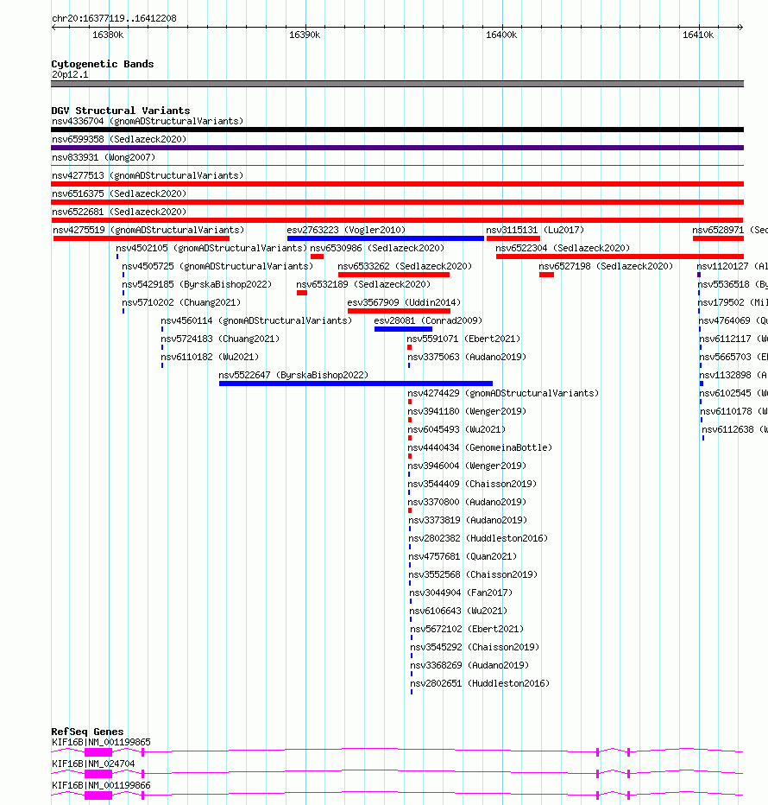Viewport: 768px width, 805px height.
Task: Select the esv2763223 (Vogler2010) blue bar
Action: click(x=385, y=238)
